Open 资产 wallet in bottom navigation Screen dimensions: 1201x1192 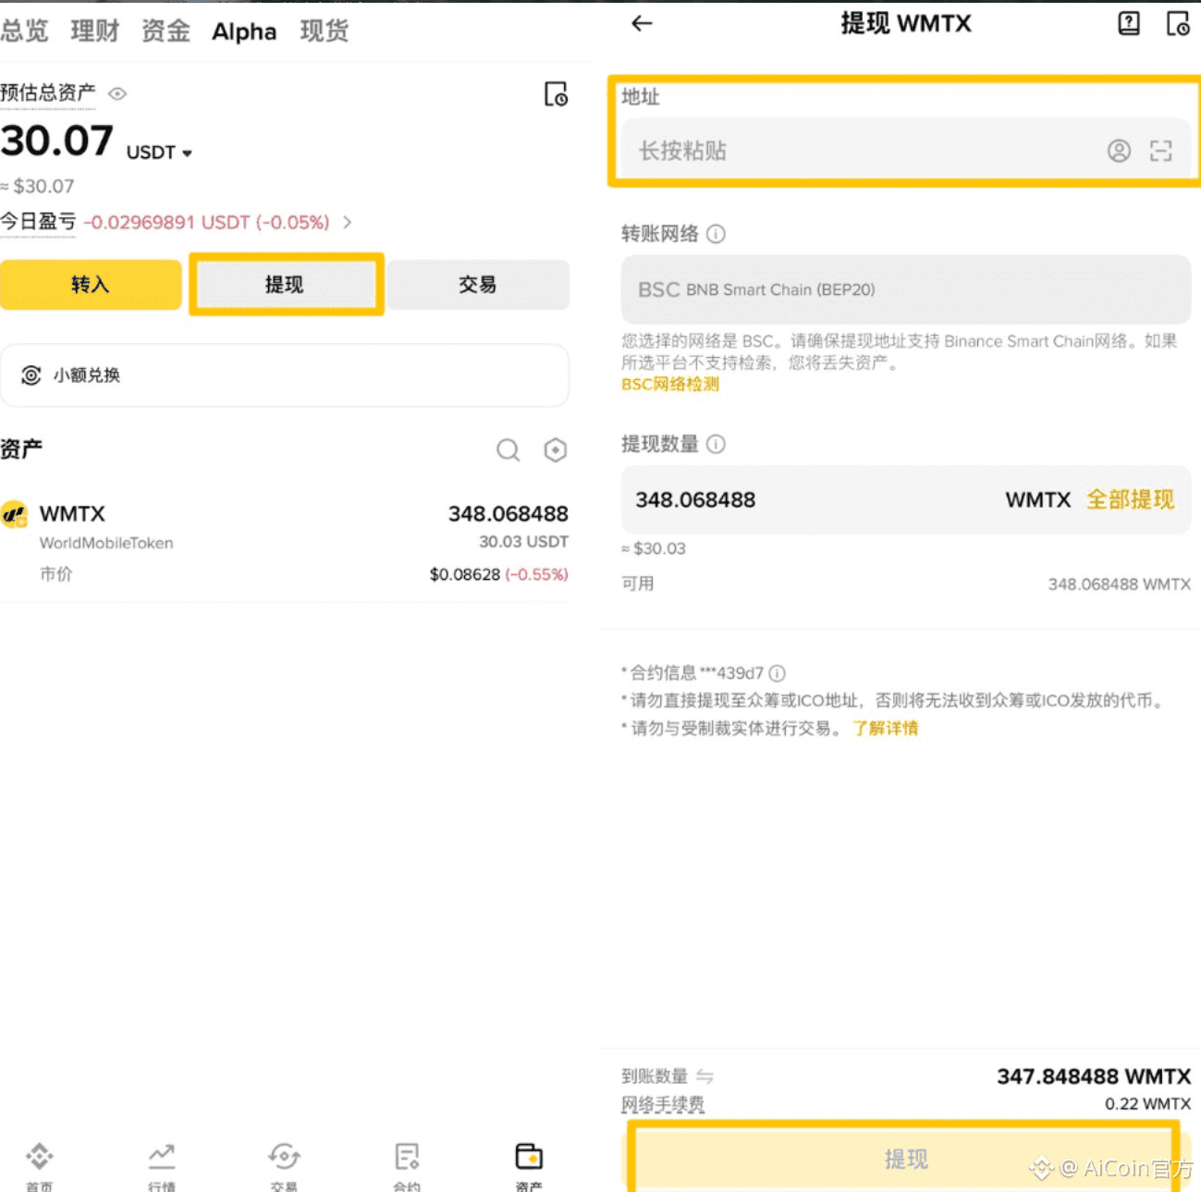[529, 1166]
